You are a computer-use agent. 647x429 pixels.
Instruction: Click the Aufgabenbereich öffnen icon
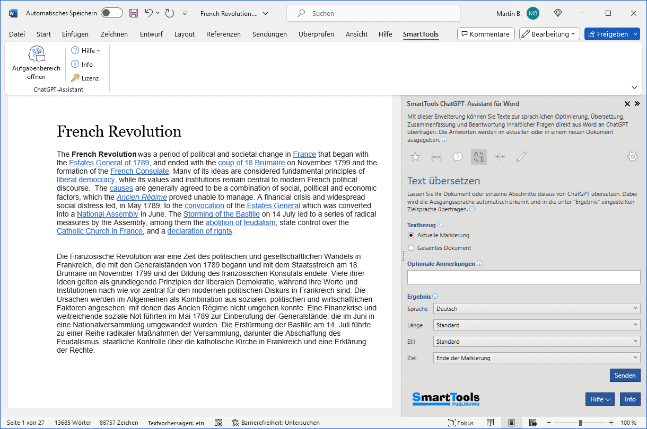coord(36,53)
